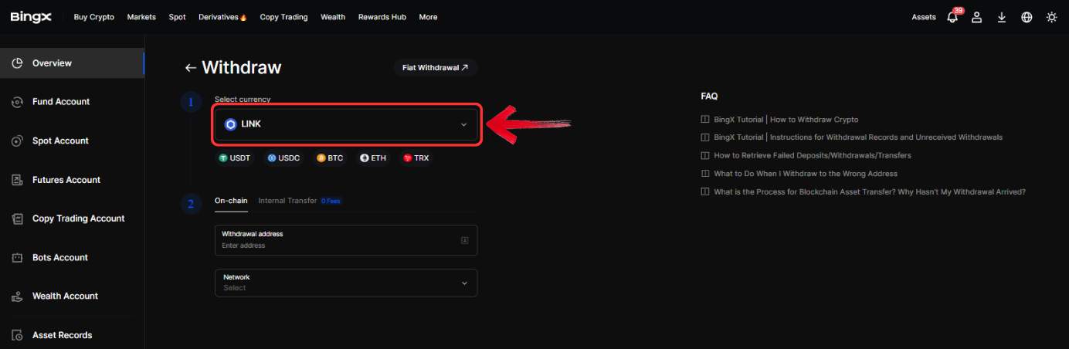1069x349 pixels.
Task: Click the FAQ heading
Action: pyautogui.click(x=709, y=97)
